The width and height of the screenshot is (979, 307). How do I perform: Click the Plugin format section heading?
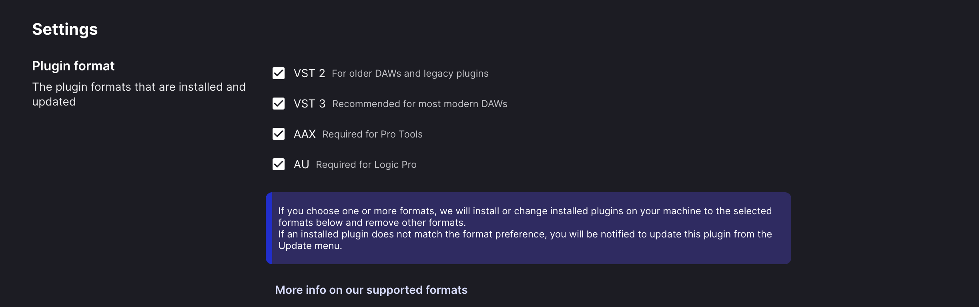coord(73,66)
